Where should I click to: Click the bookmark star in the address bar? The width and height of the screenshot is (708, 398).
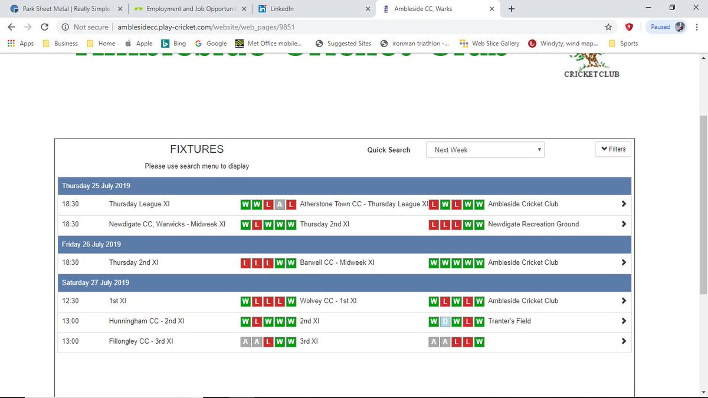[609, 27]
